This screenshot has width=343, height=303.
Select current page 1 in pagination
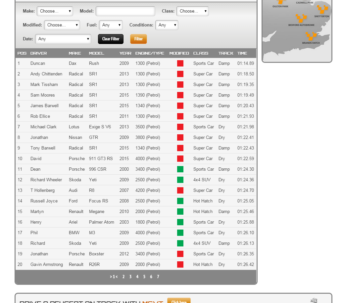(114, 277)
